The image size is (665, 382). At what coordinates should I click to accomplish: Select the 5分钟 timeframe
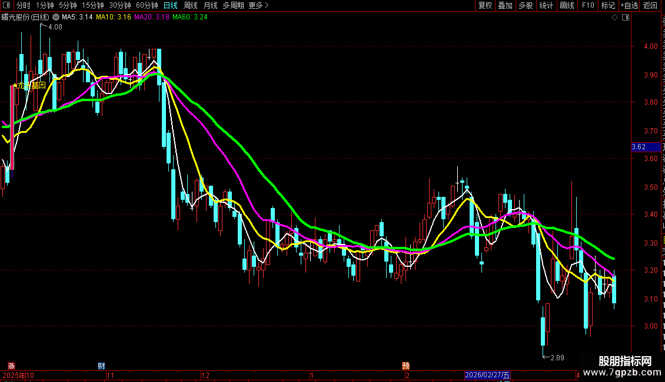pyautogui.click(x=68, y=5)
